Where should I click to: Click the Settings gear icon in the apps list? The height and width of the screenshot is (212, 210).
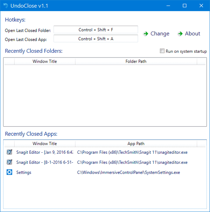pyautogui.click(x=9, y=172)
